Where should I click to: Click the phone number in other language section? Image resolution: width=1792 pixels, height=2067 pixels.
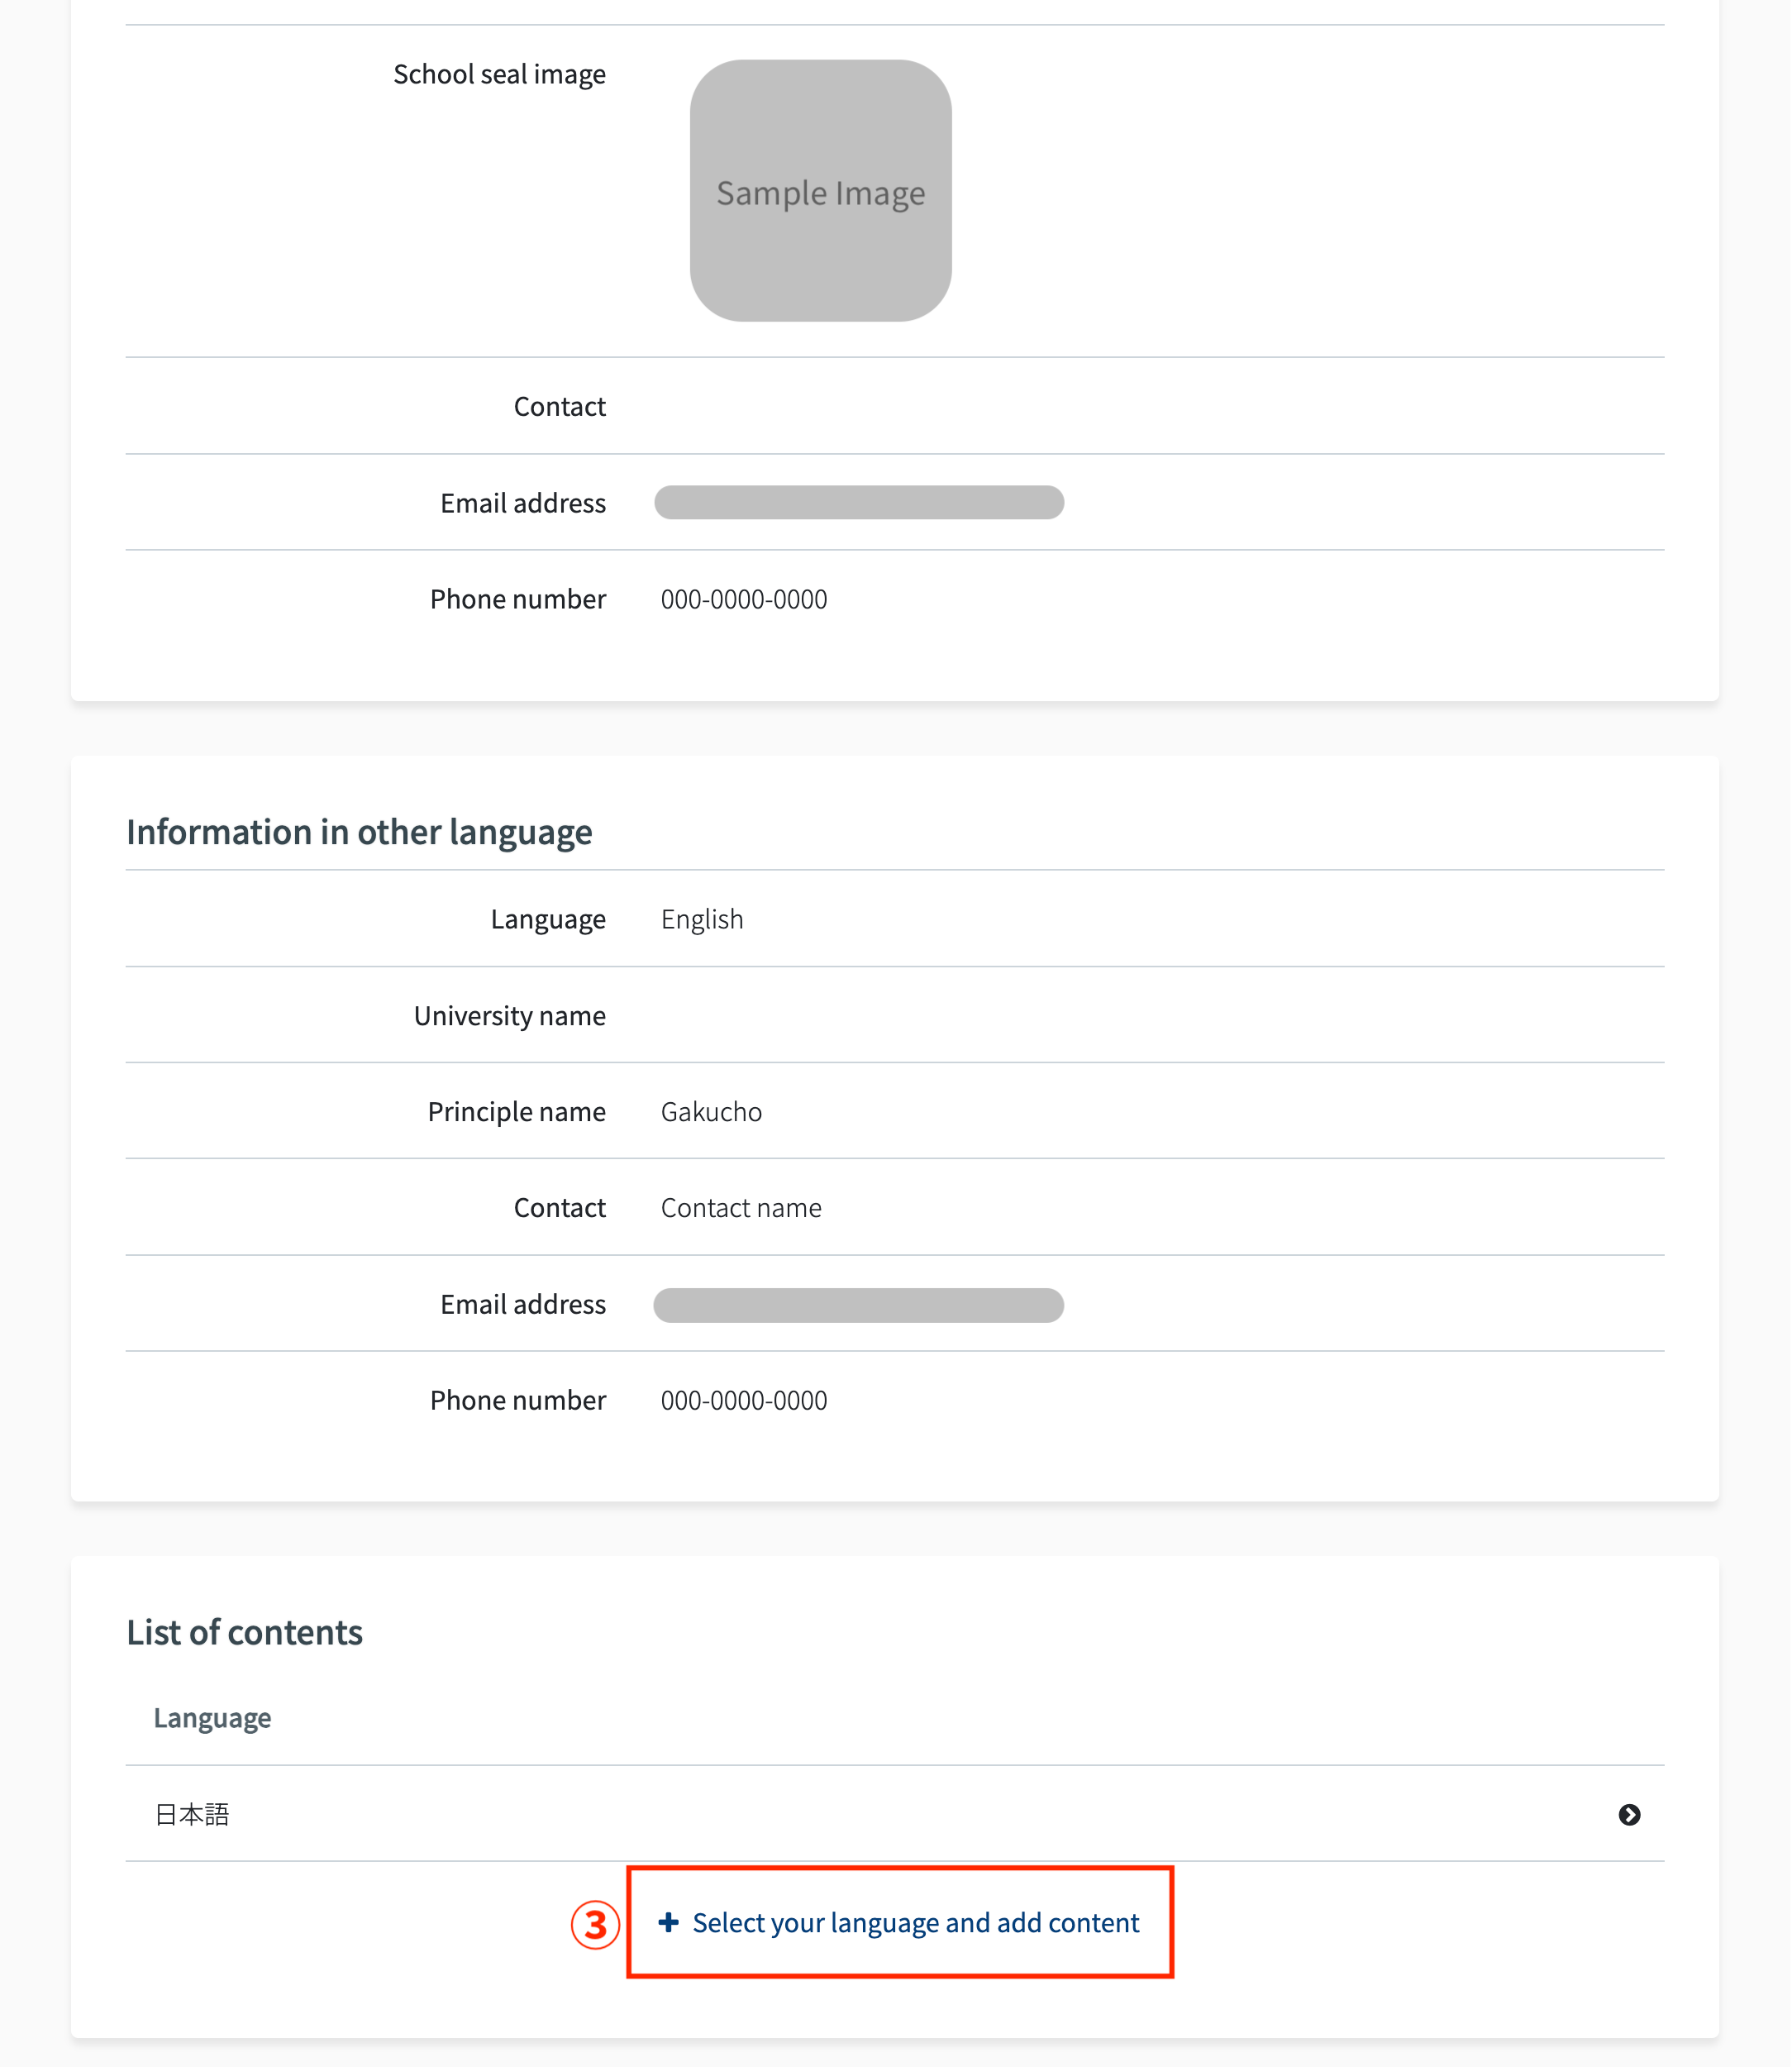point(744,1400)
